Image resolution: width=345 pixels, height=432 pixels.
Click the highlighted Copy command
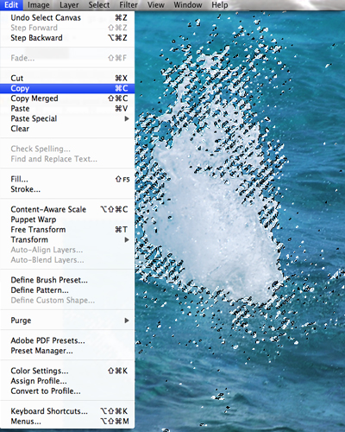(x=67, y=88)
